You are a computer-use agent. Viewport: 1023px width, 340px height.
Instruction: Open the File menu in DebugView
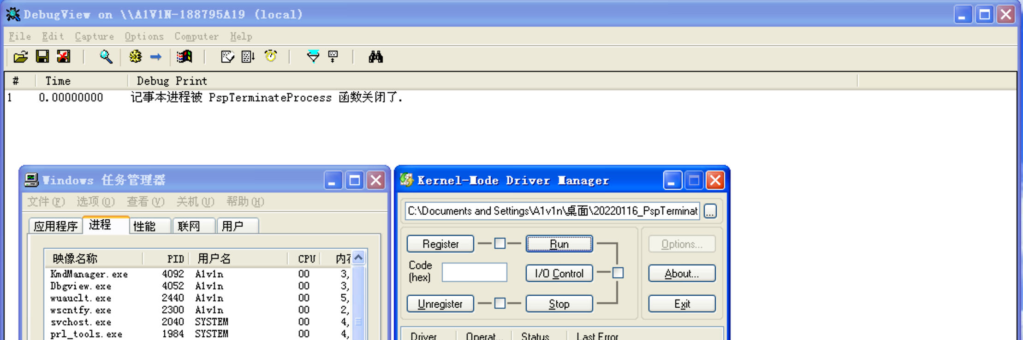pyautogui.click(x=20, y=36)
